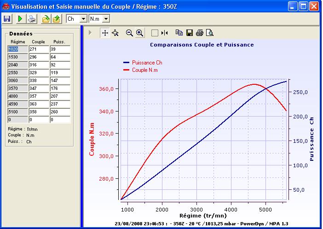Click the red Couple N.m legend line
Viewport: 323px width, 229px height.
pyautogui.click(x=126, y=70)
